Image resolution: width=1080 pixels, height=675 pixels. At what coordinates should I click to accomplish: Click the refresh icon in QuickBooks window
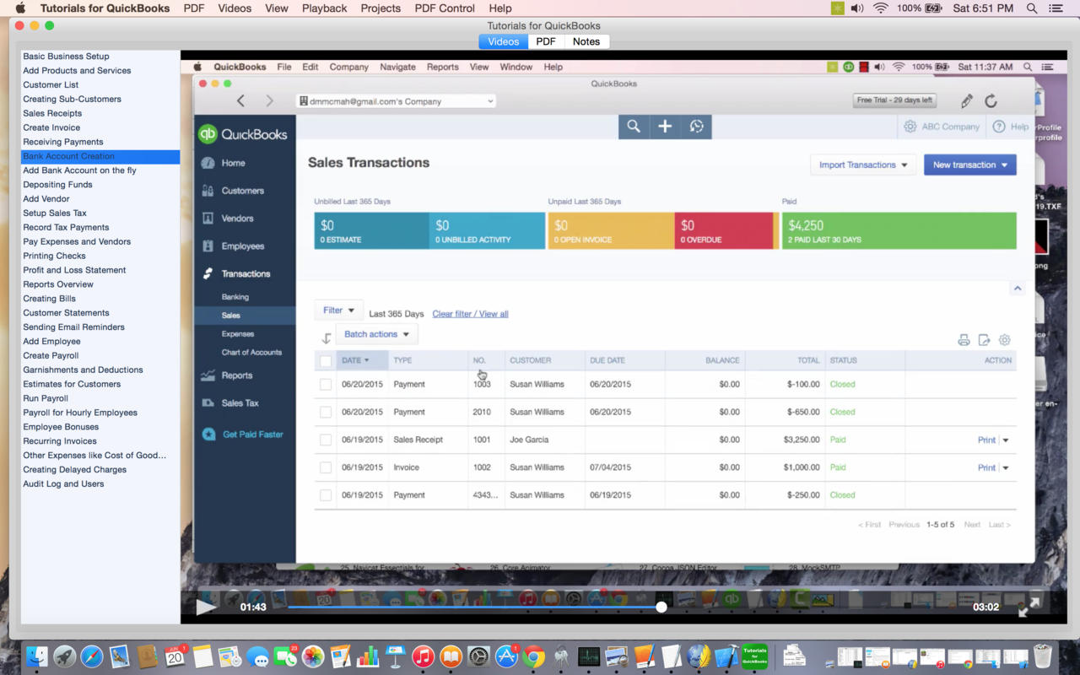(991, 101)
